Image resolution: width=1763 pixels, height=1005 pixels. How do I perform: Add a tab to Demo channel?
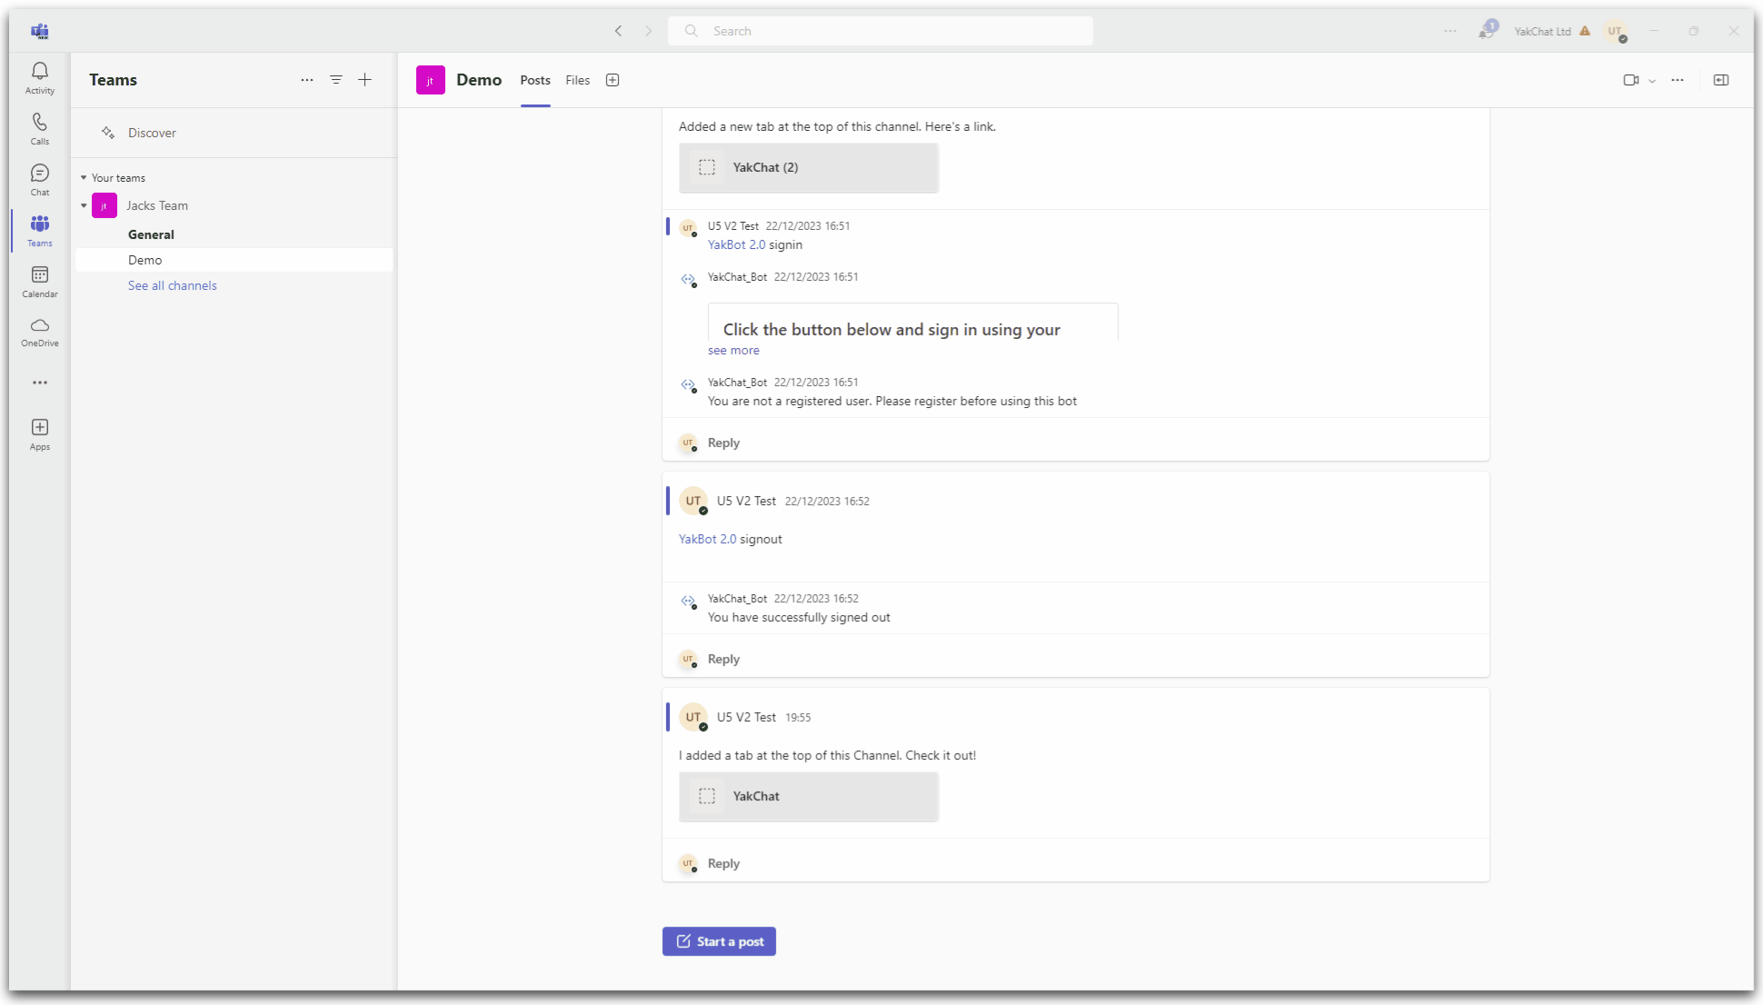click(x=613, y=80)
